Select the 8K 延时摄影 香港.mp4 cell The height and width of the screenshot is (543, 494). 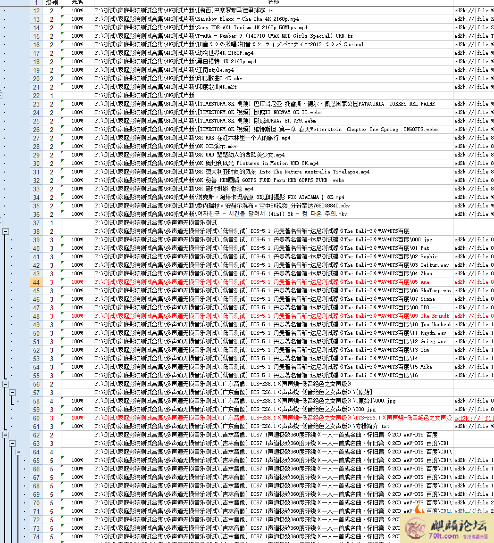click(274, 189)
